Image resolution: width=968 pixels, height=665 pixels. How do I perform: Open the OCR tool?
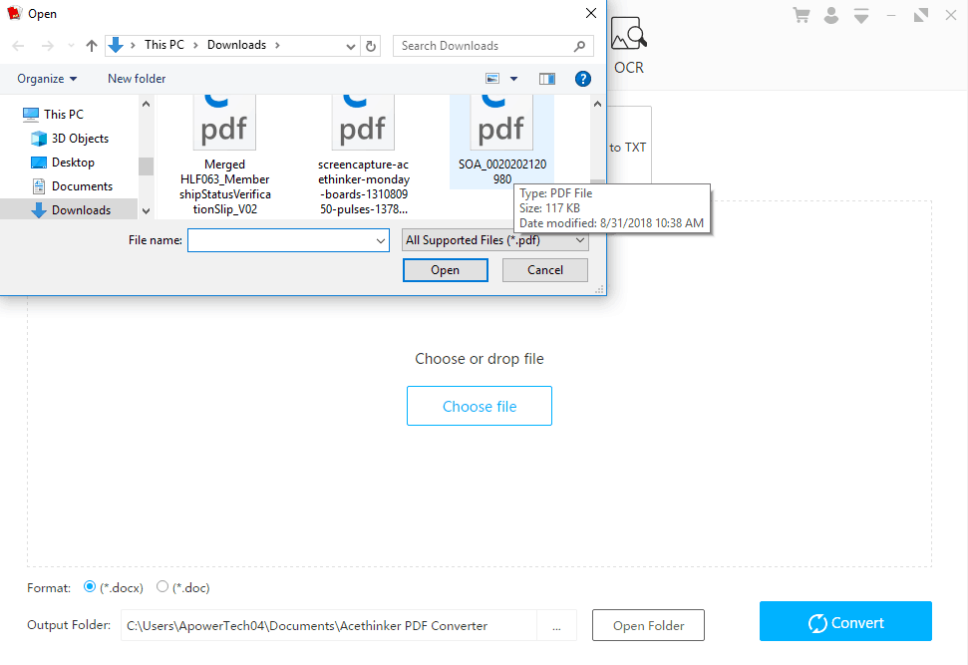pos(629,45)
